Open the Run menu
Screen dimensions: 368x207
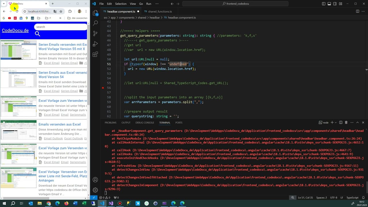pos(149,4)
